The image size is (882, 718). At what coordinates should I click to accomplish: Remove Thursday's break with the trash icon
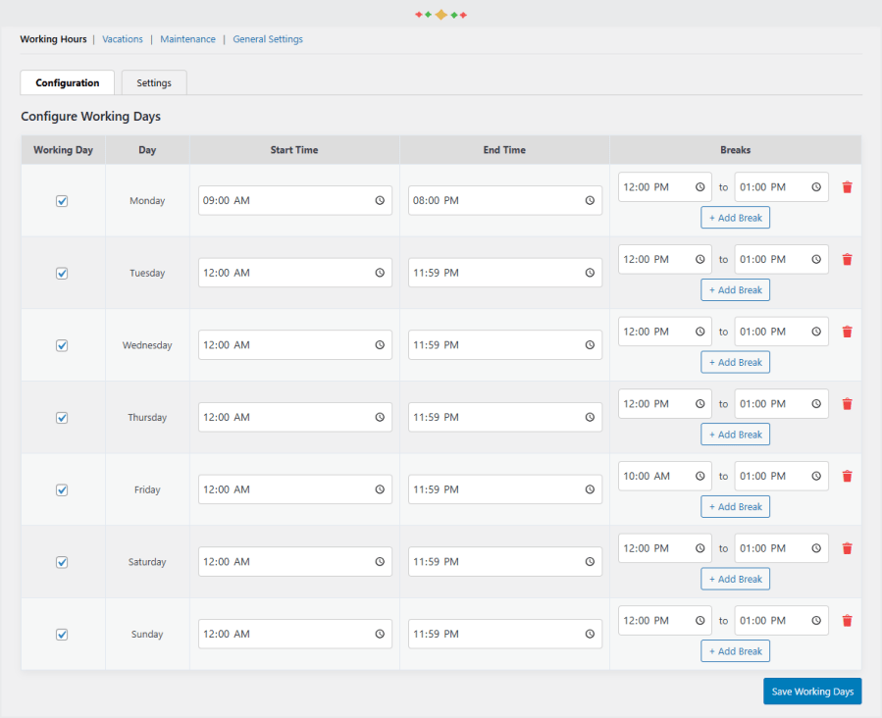click(x=847, y=403)
